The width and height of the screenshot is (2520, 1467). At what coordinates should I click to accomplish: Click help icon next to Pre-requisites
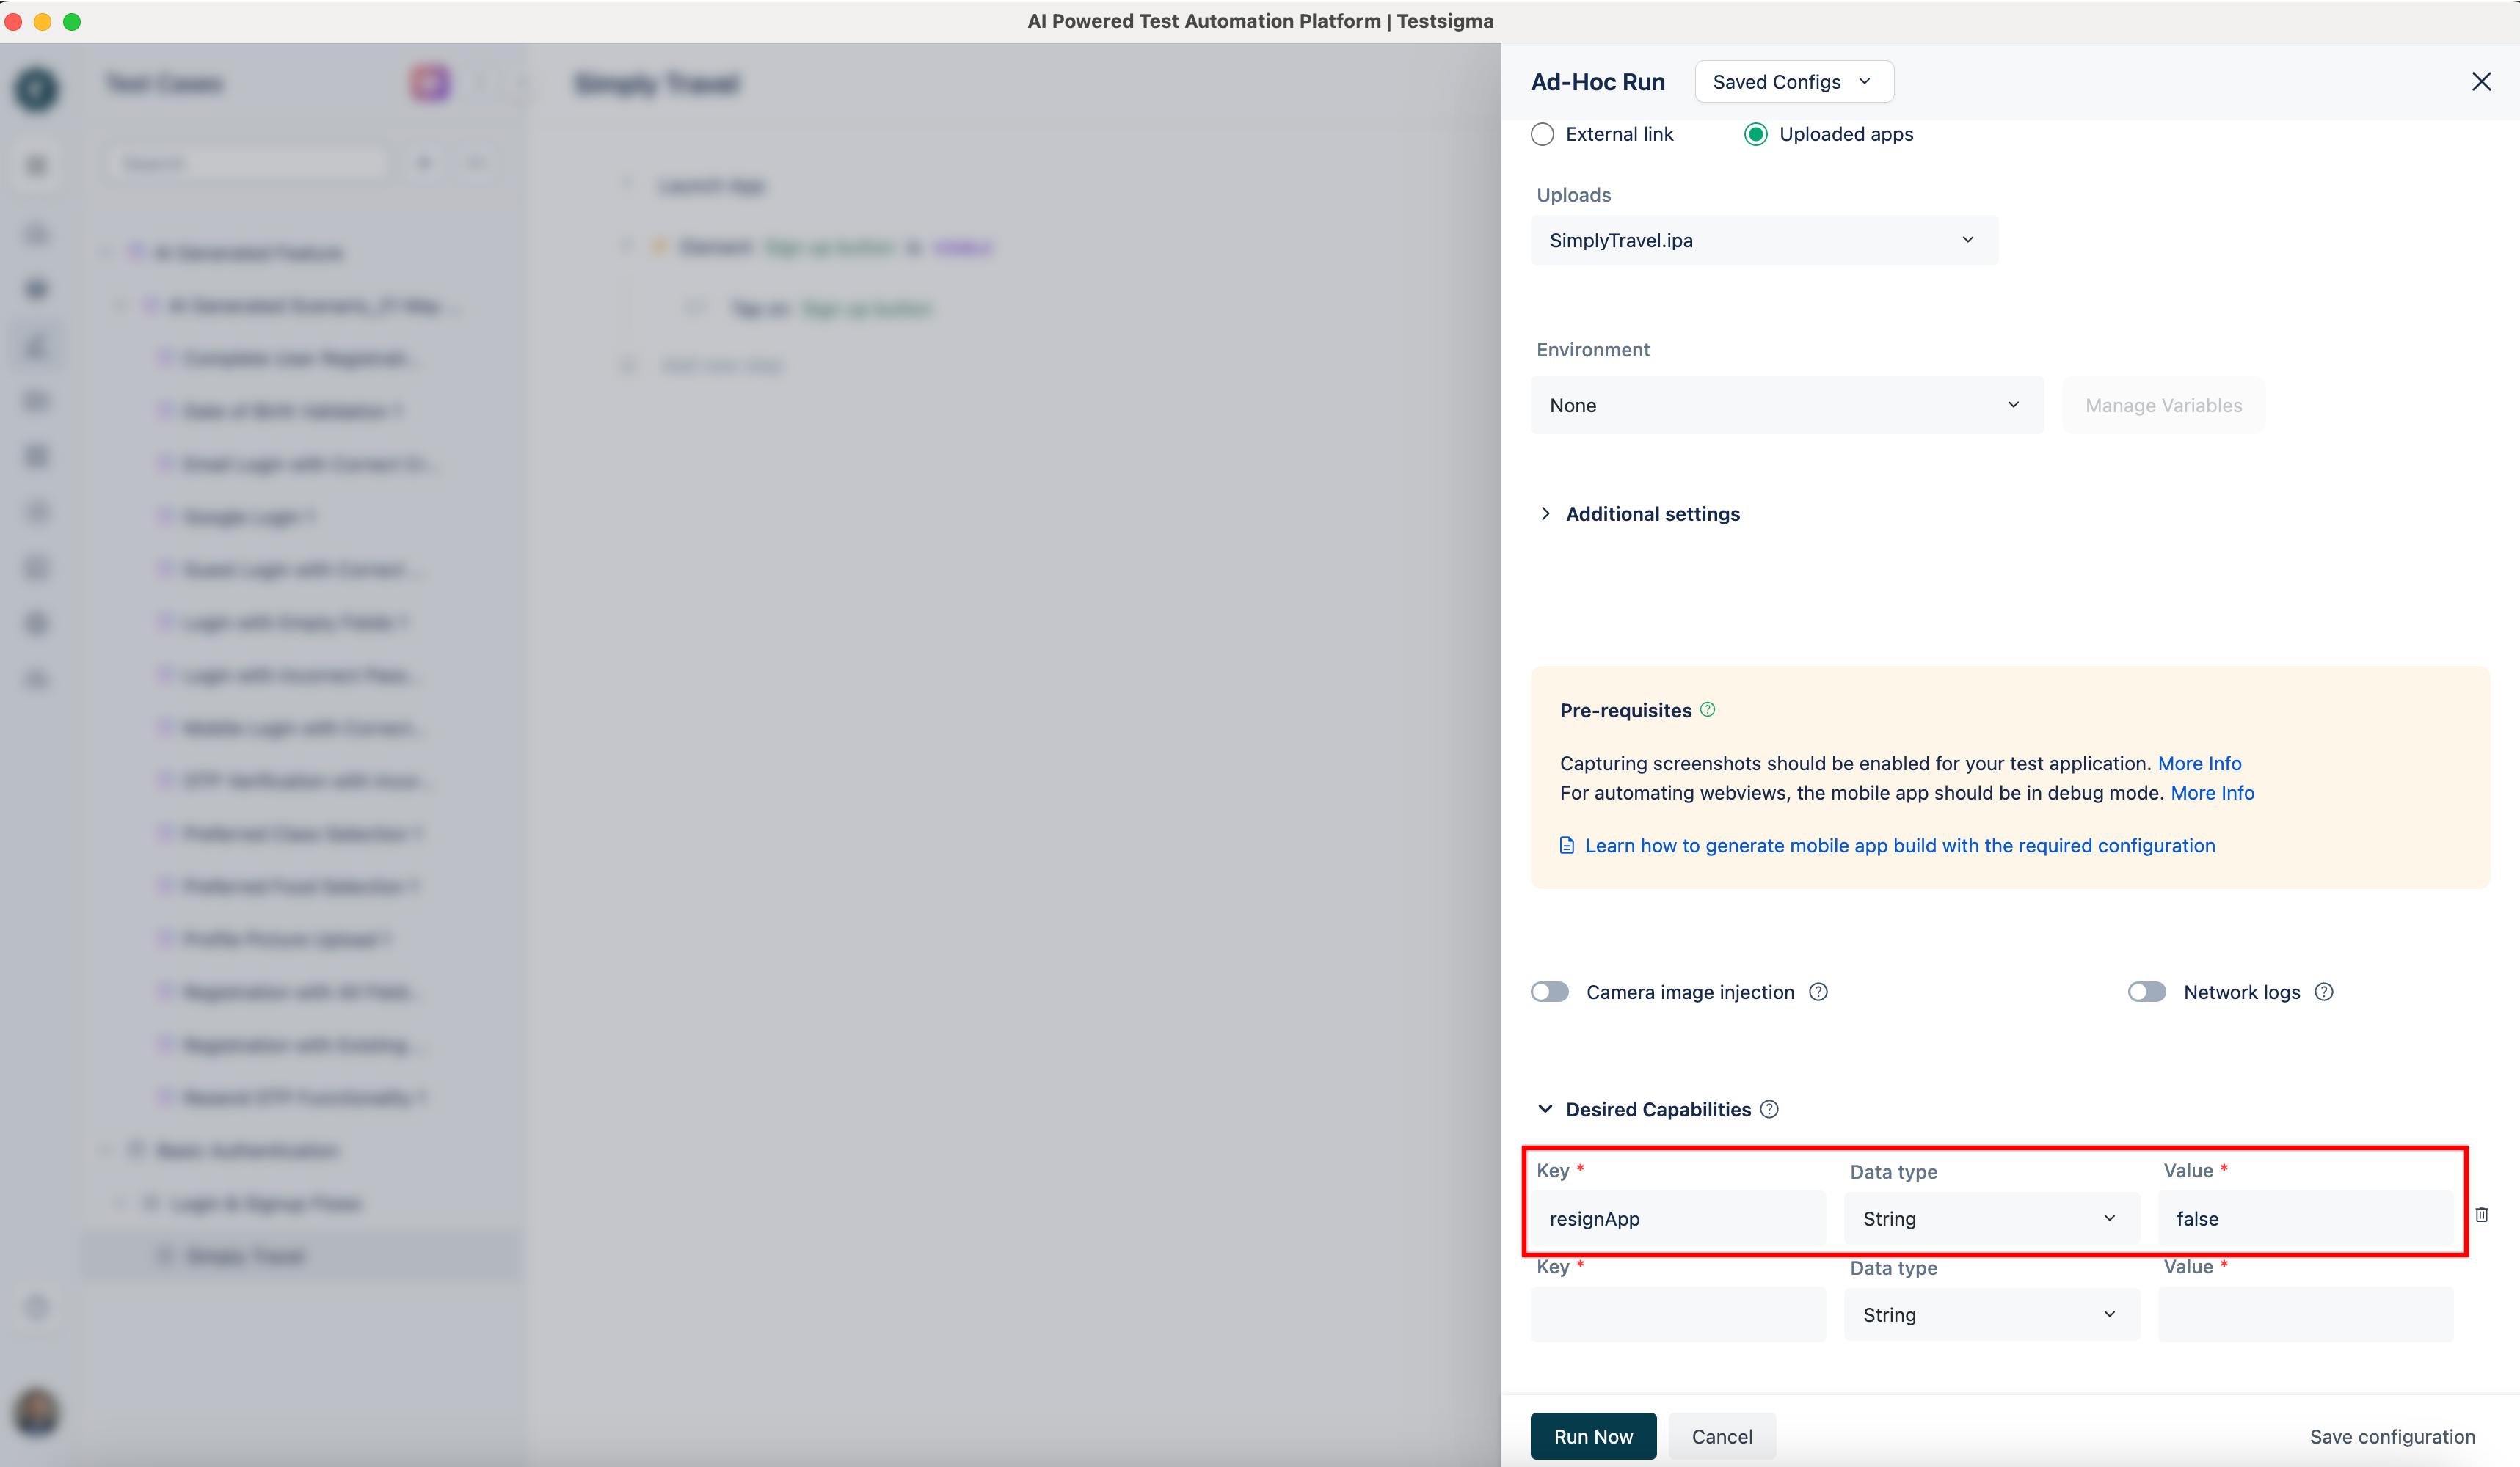tap(1708, 709)
